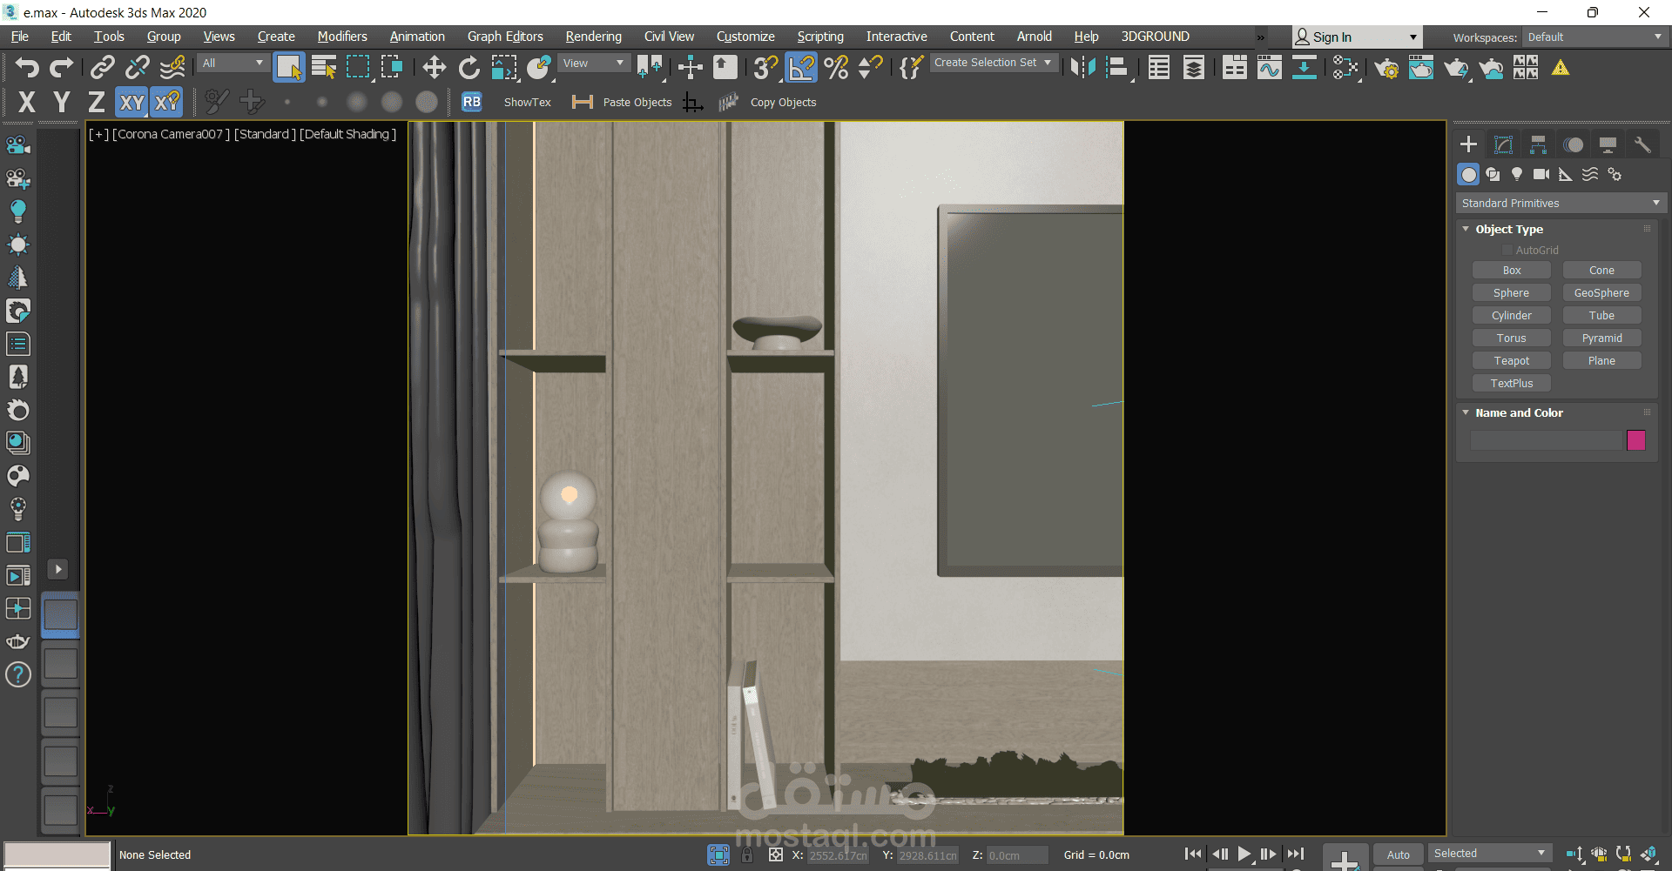Select the Move transform tool
The width and height of the screenshot is (1672, 871).
[434, 68]
